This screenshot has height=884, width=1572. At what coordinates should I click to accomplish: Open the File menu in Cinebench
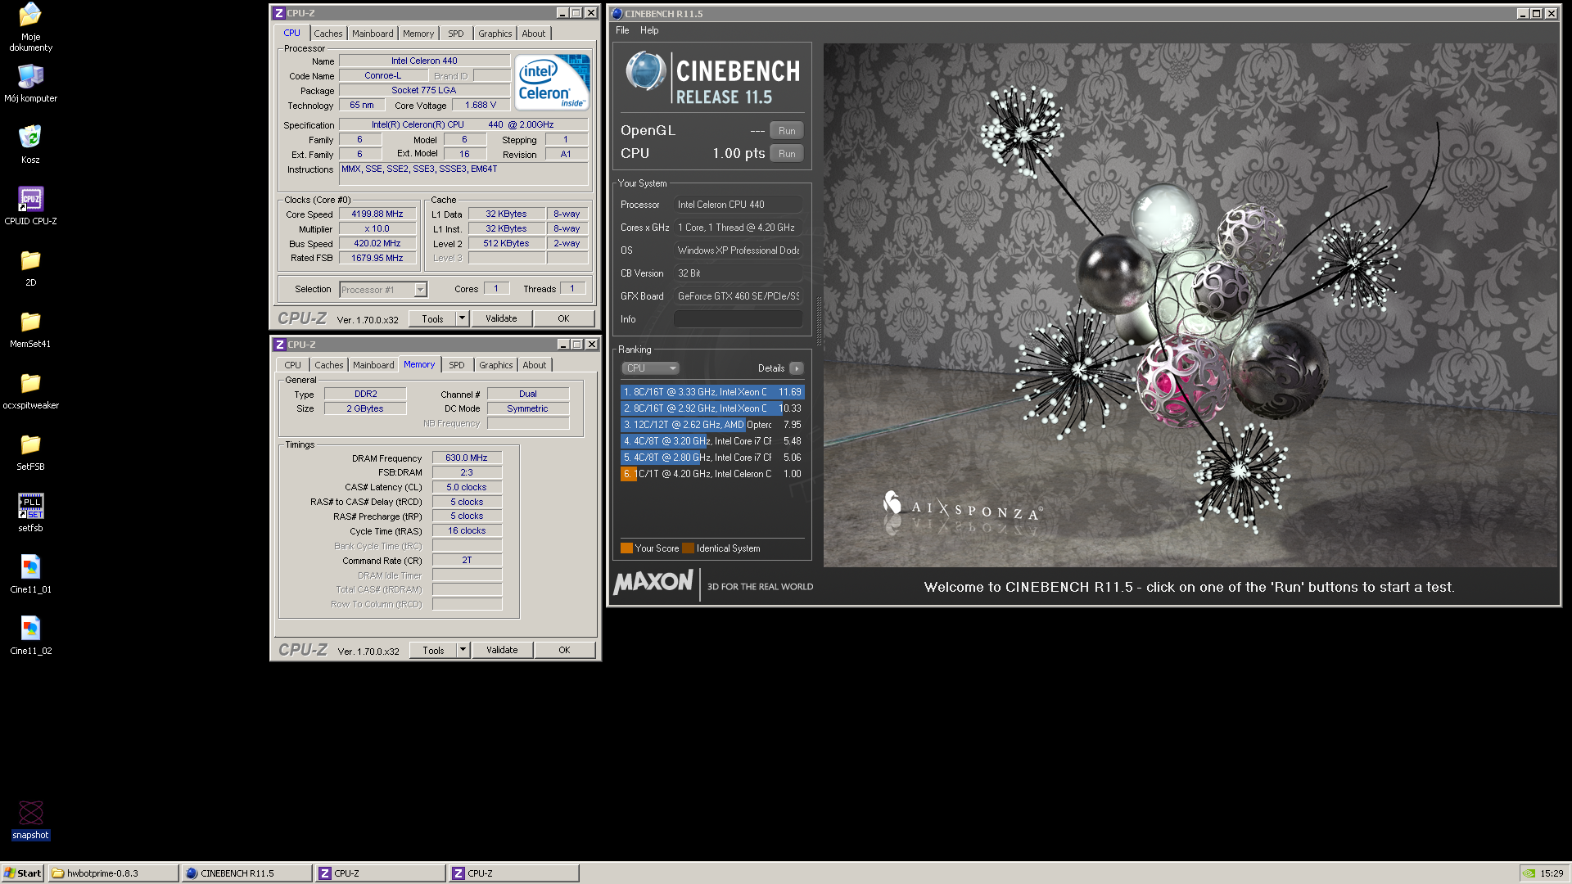[622, 30]
